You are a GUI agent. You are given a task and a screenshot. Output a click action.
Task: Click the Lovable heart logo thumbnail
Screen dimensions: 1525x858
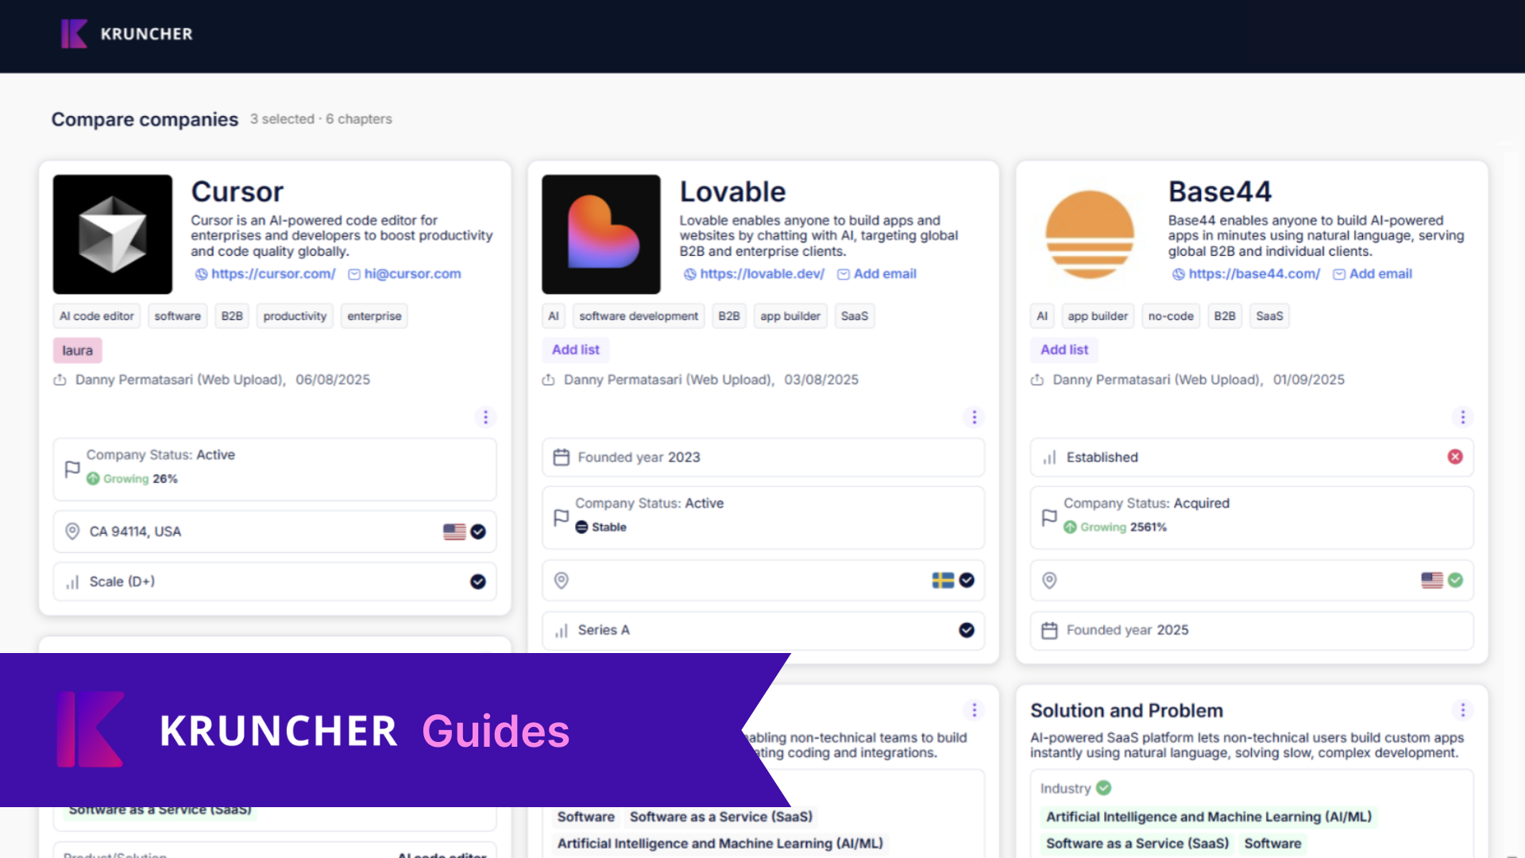click(x=601, y=234)
